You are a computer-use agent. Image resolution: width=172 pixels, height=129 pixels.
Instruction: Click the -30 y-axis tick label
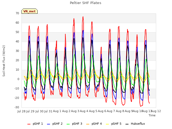(17, 107)
